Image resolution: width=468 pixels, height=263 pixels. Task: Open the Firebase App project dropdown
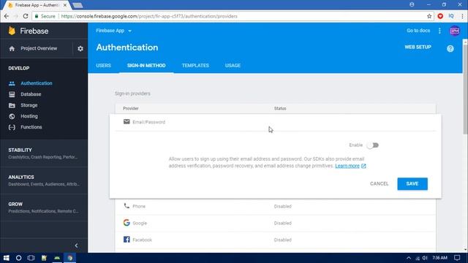pos(114,31)
